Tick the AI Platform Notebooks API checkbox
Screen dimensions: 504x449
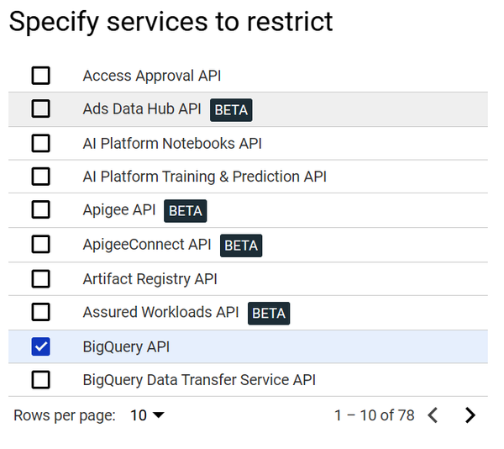pyautogui.click(x=41, y=143)
